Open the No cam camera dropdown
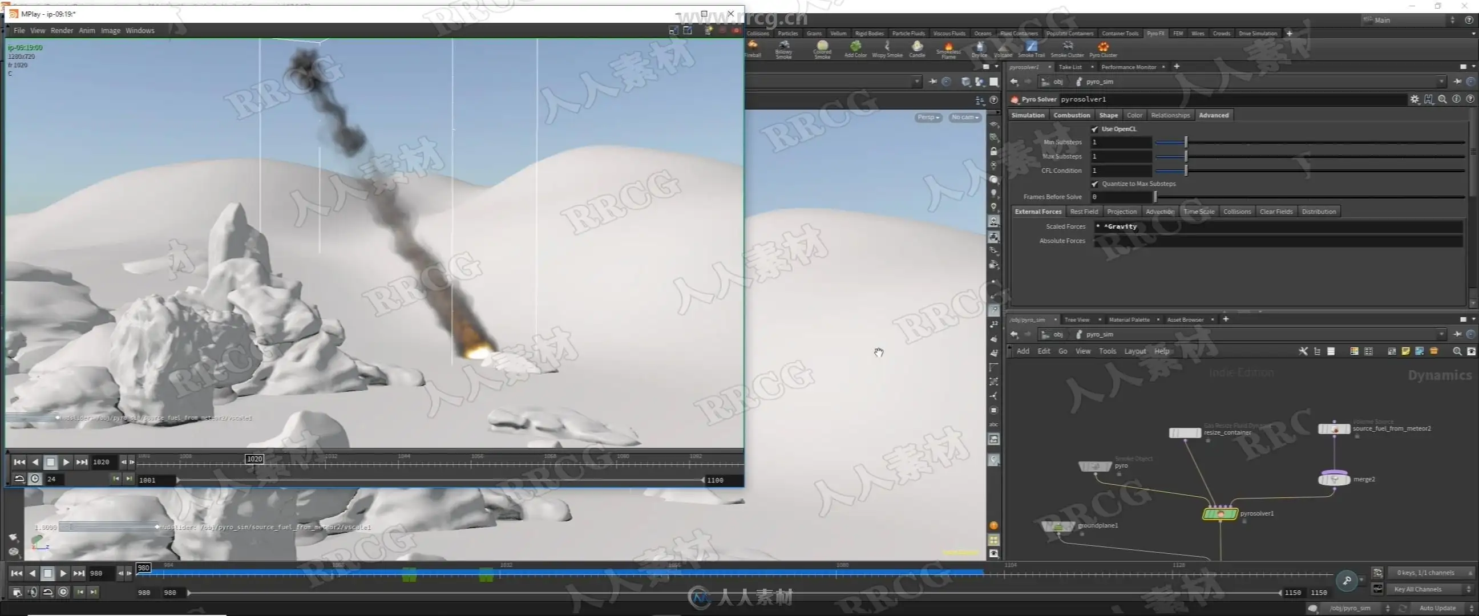The height and width of the screenshot is (616, 1479). (x=964, y=117)
